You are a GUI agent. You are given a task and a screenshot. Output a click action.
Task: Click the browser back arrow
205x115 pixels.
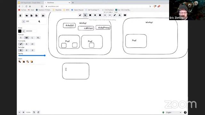point(19,6)
